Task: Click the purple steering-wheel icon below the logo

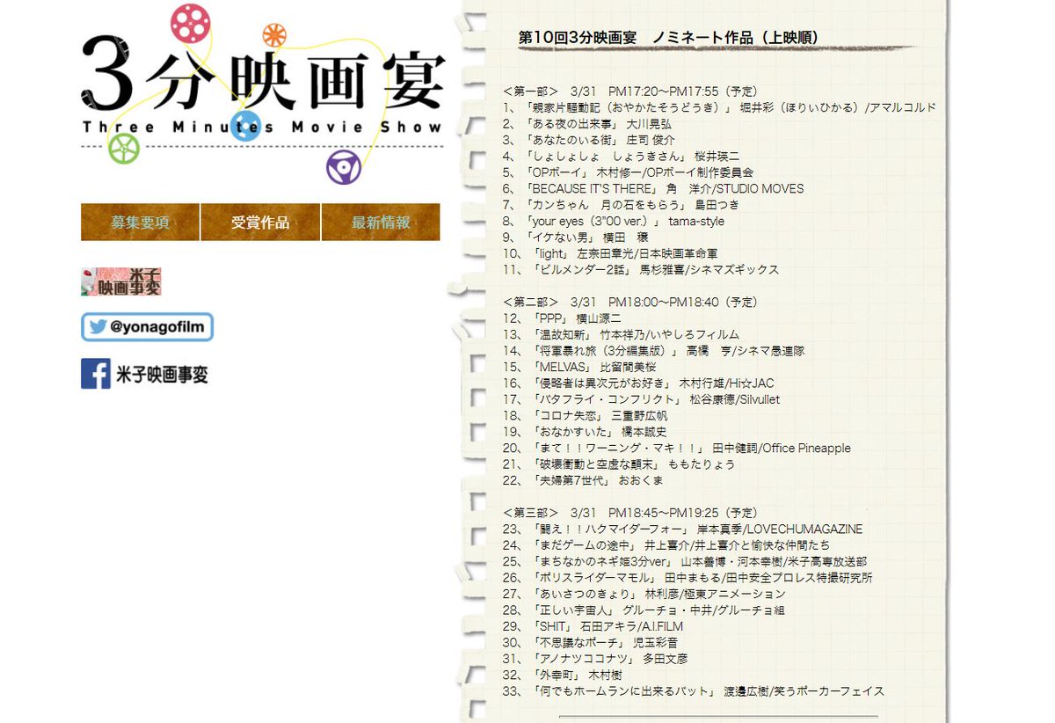Action: tap(342, 166)
